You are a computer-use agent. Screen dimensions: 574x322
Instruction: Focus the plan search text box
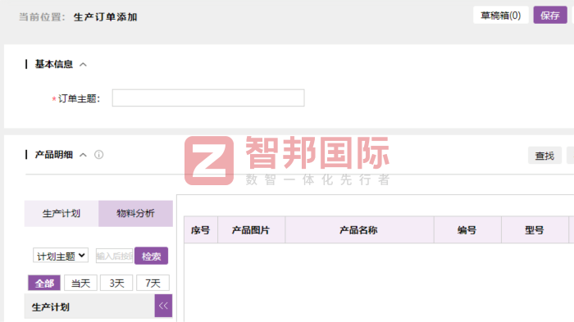click(x=115, y=256)
